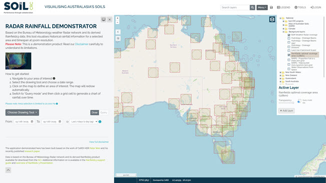Image resolution: width=326 pixels, height=183 pixels.
Task: Click the Add layer button
Action: [x=286, y=110]
